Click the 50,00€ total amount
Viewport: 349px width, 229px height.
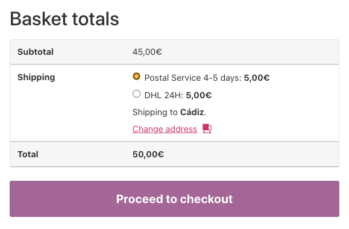[148, 154]
